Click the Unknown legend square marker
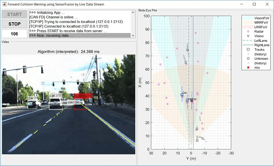The width and height of the screenshot is (274, 166). tap(248, 59)
